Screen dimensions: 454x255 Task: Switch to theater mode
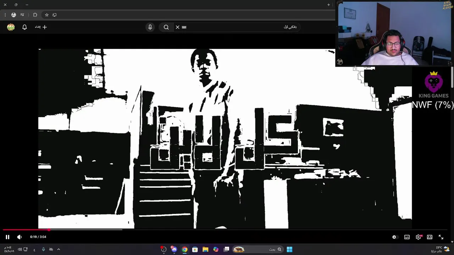(x=430, y=237)
